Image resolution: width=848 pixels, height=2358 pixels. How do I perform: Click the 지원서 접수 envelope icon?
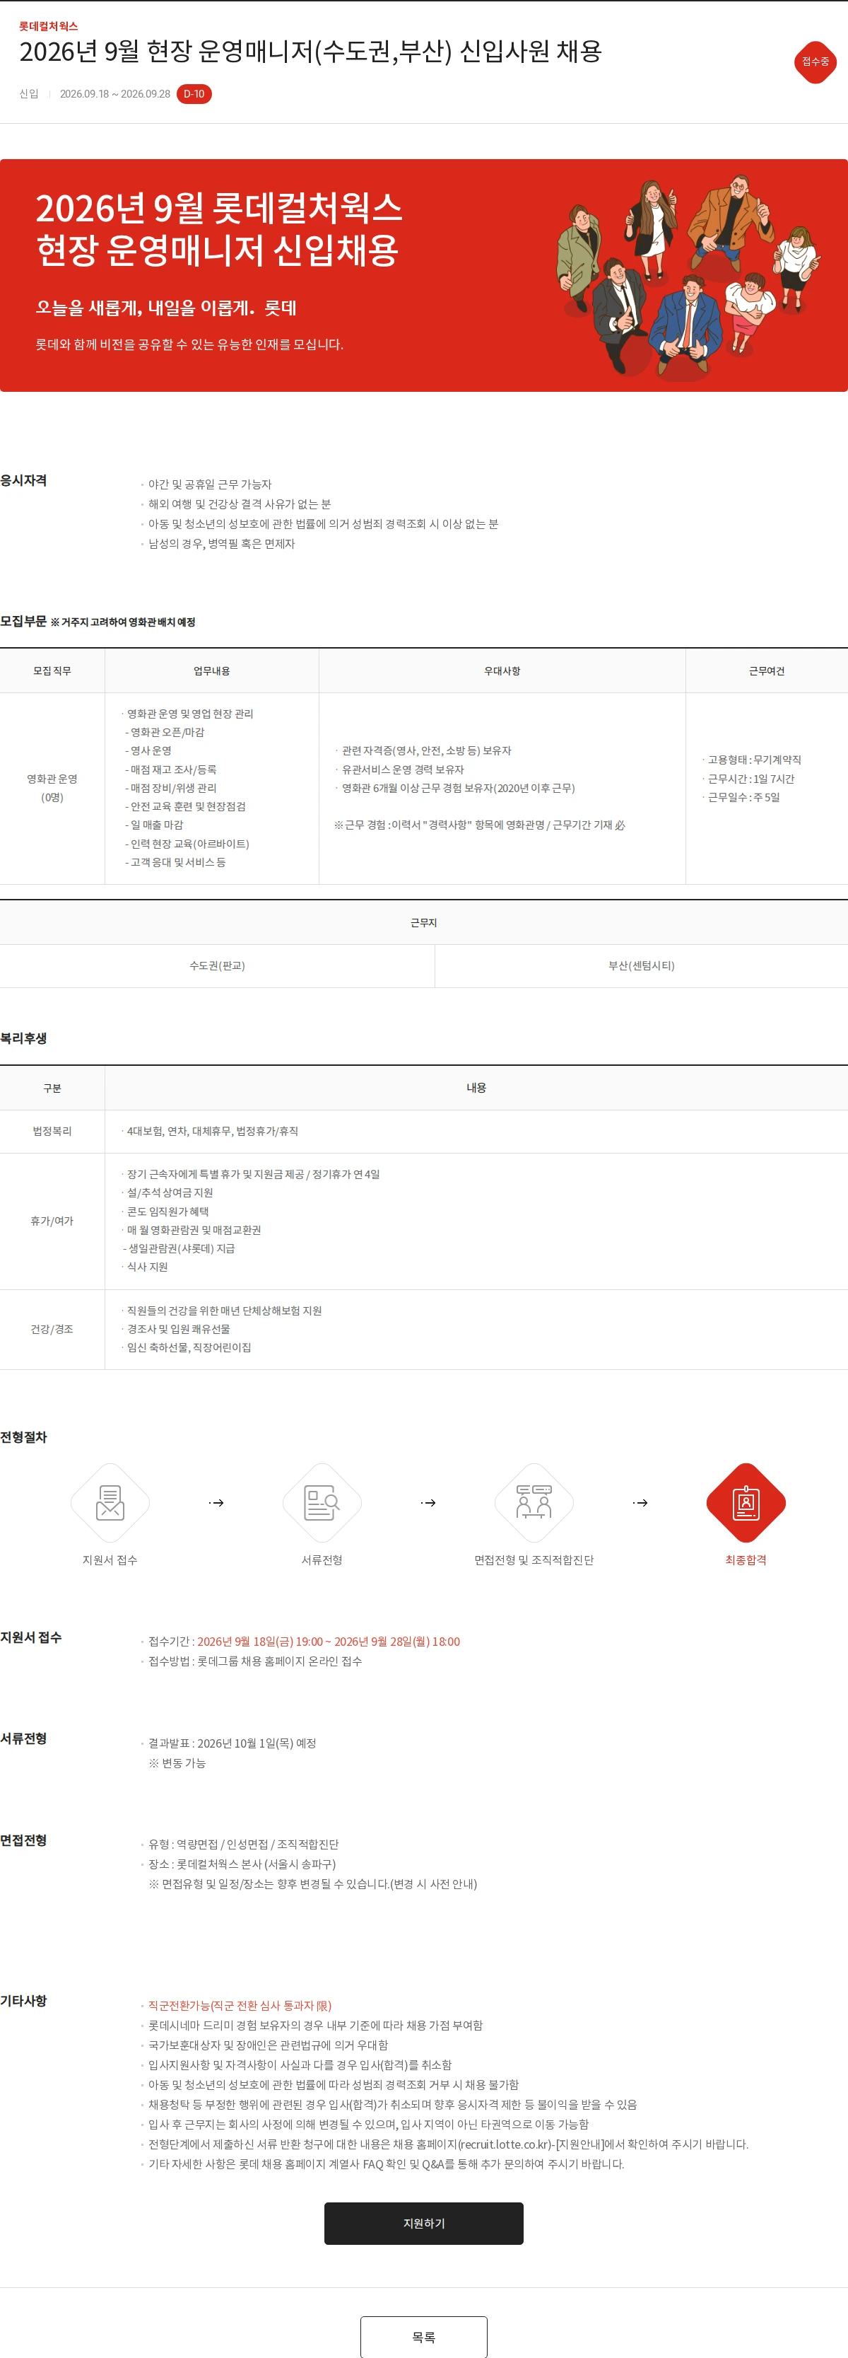(110, 1502)
